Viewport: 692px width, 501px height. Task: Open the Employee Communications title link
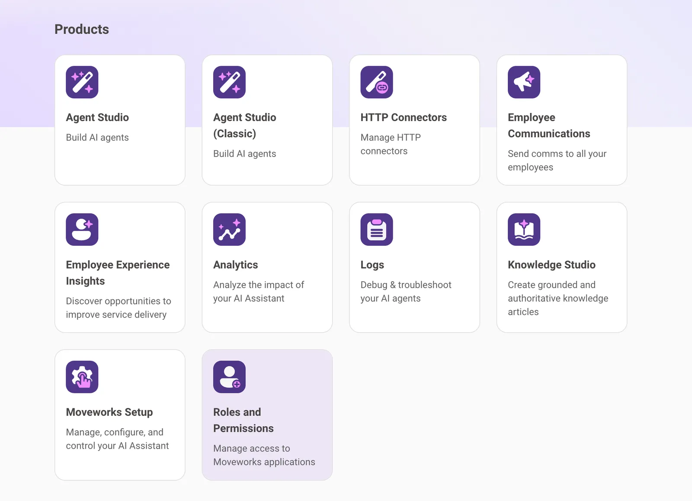pyautogui.click(x=549, y=125)
